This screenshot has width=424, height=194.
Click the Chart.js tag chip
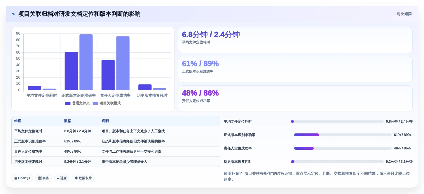click(22, 178)
